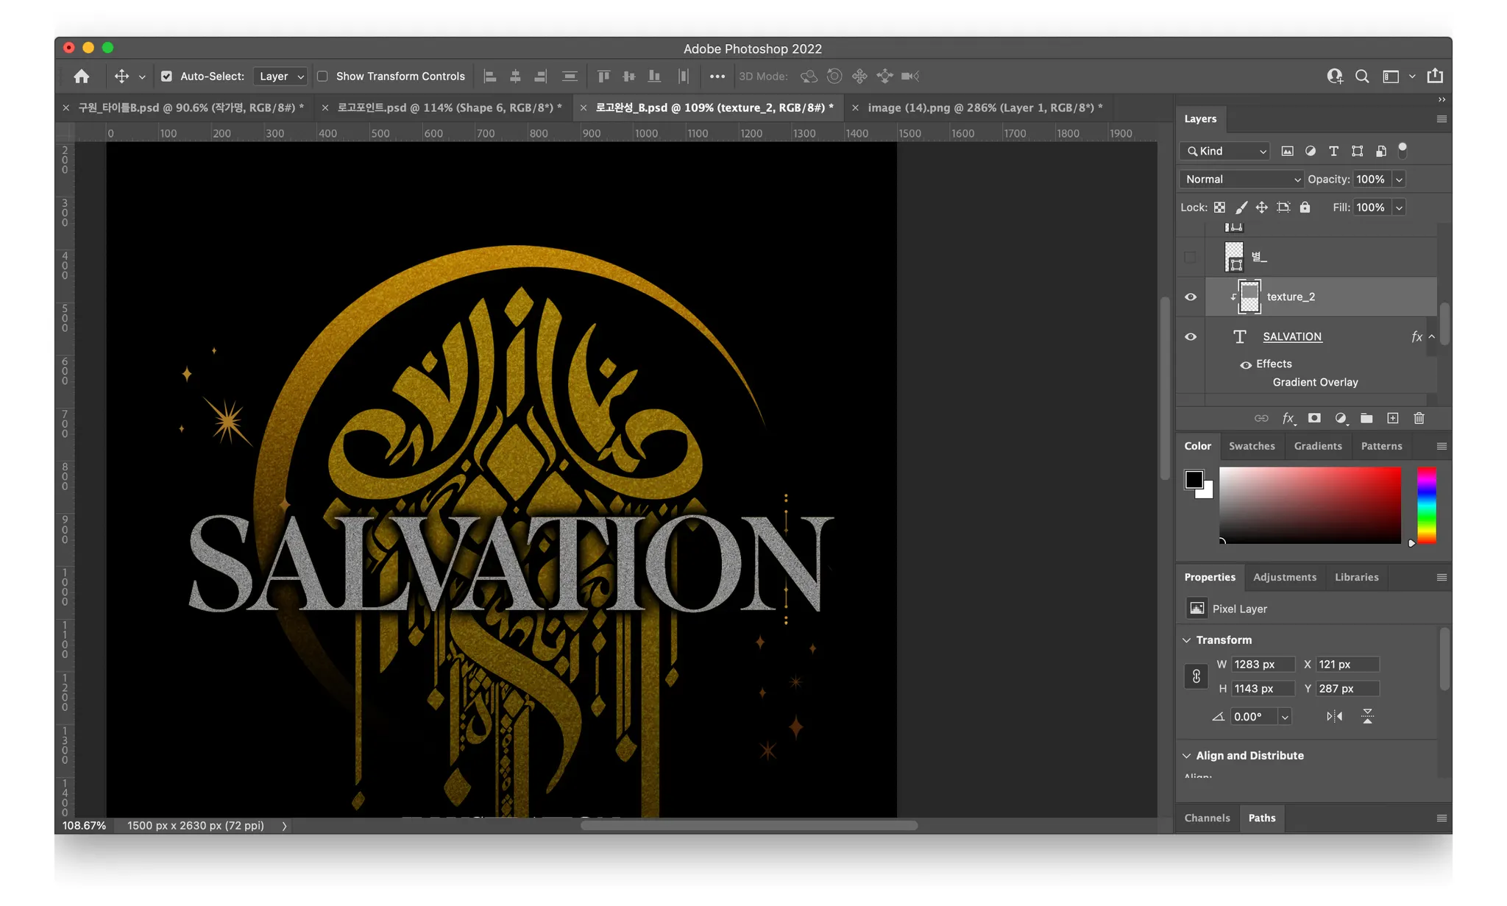Click the delete layer trash icon
This screenshot has height=906, width=1507.
[x=1419, y=418]
